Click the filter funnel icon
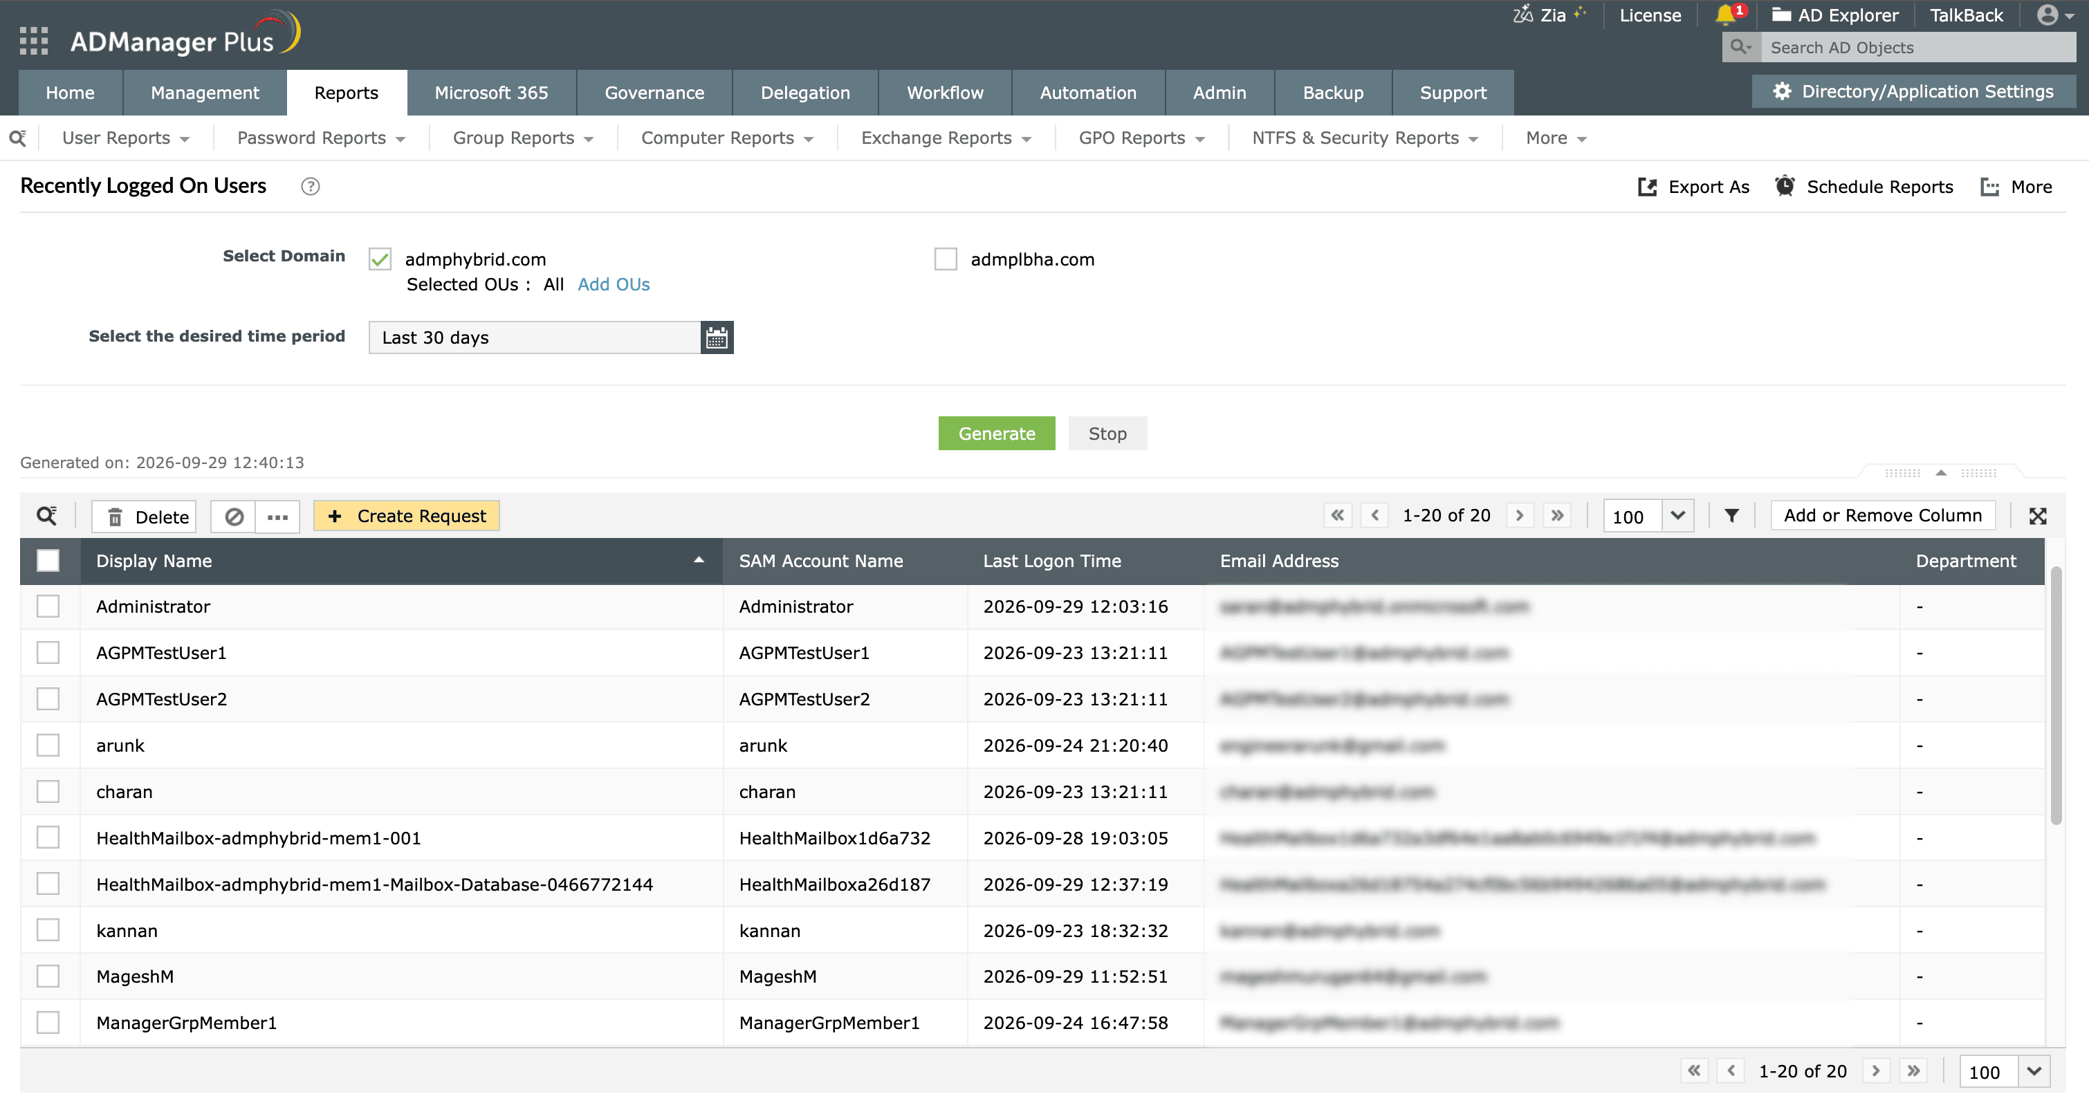Viewport: 2089px width, 1112px height. (x=1731, y=515)
